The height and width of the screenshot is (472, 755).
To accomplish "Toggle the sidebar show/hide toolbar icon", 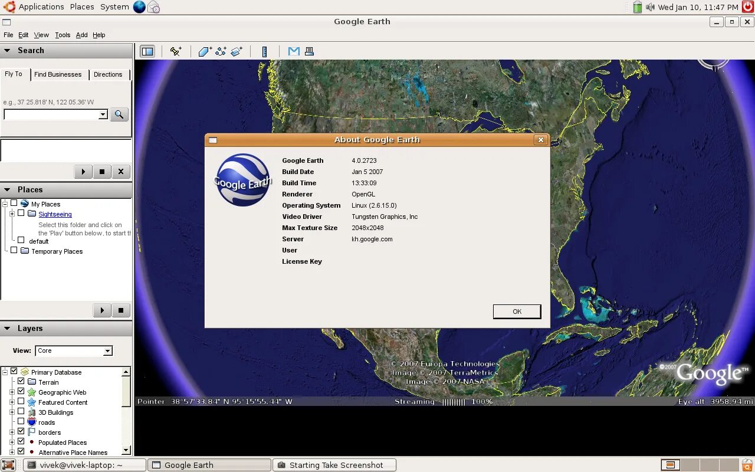I will click(x=147, y=51).
